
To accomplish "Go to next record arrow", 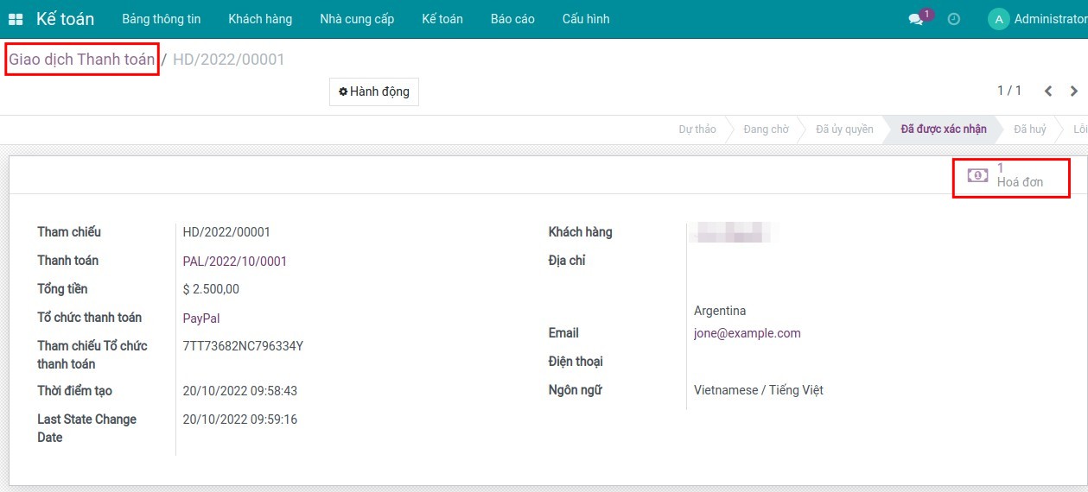I will [1074, 91].
